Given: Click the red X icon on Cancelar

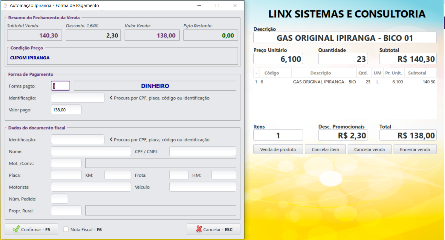Looking at the screenshot, I should (x=199, y=229).
